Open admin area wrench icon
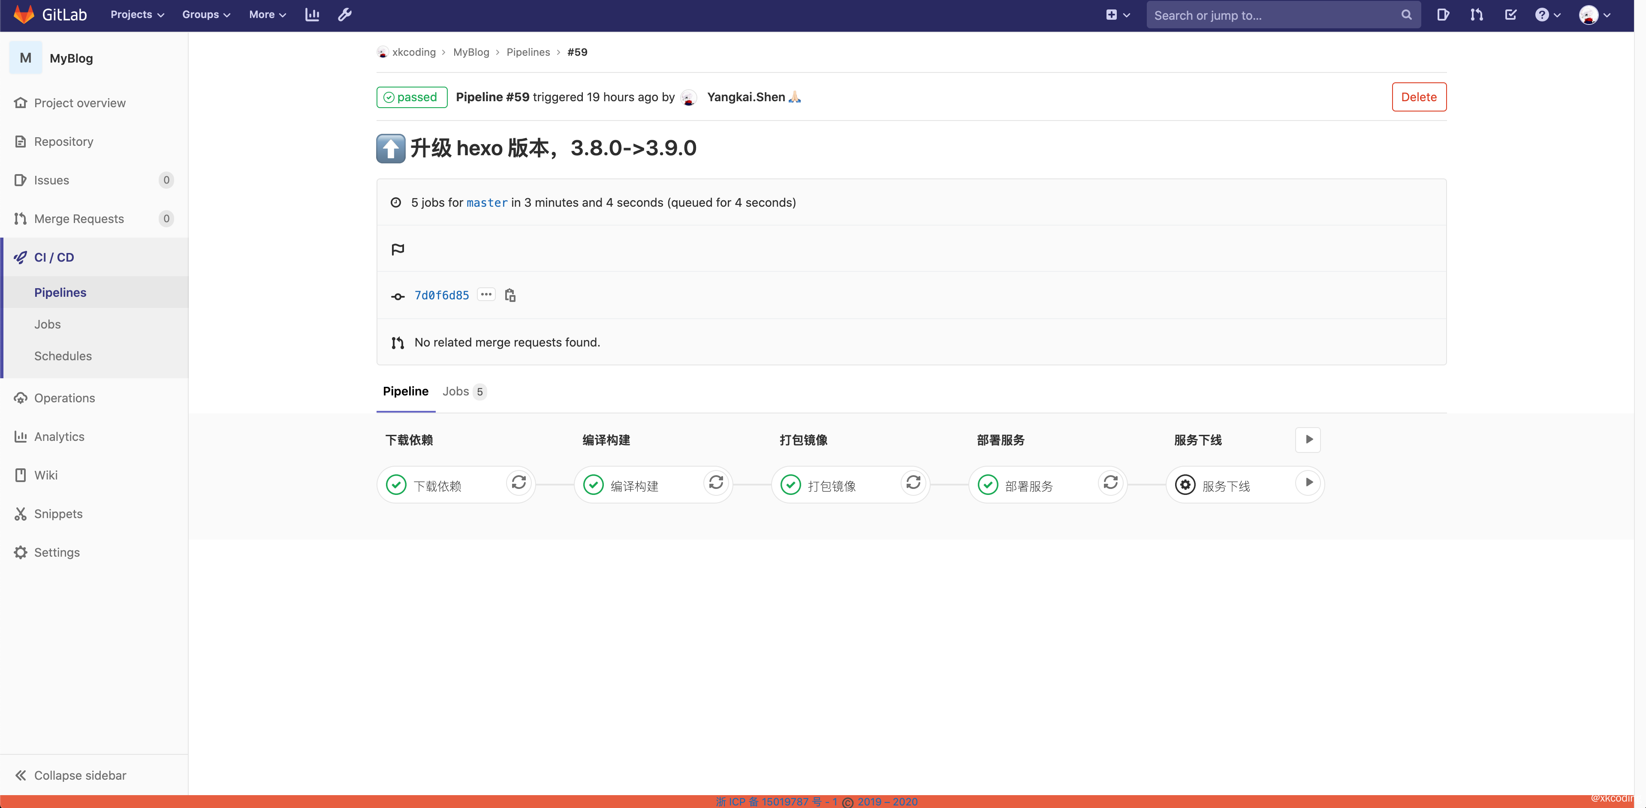The width and height of the screenshot is (1646, 808). [x=344, y=15]
